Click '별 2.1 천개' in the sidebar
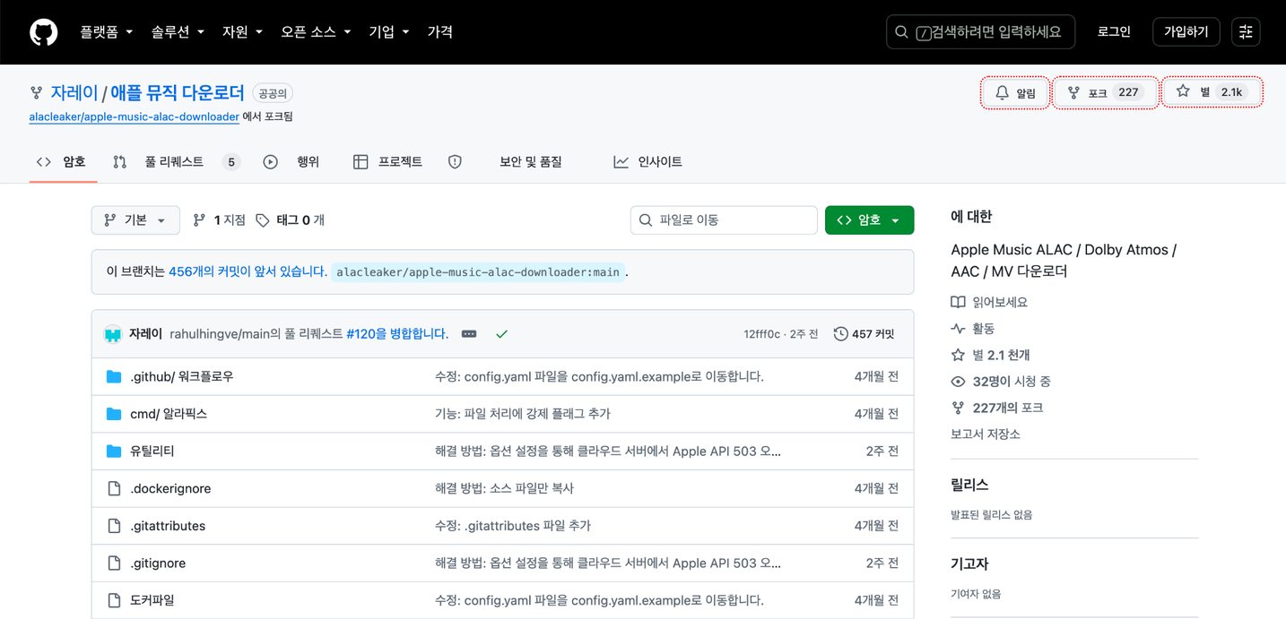Image resolution: width=1286 pixels, height=619 pixels. [1002, 355]
